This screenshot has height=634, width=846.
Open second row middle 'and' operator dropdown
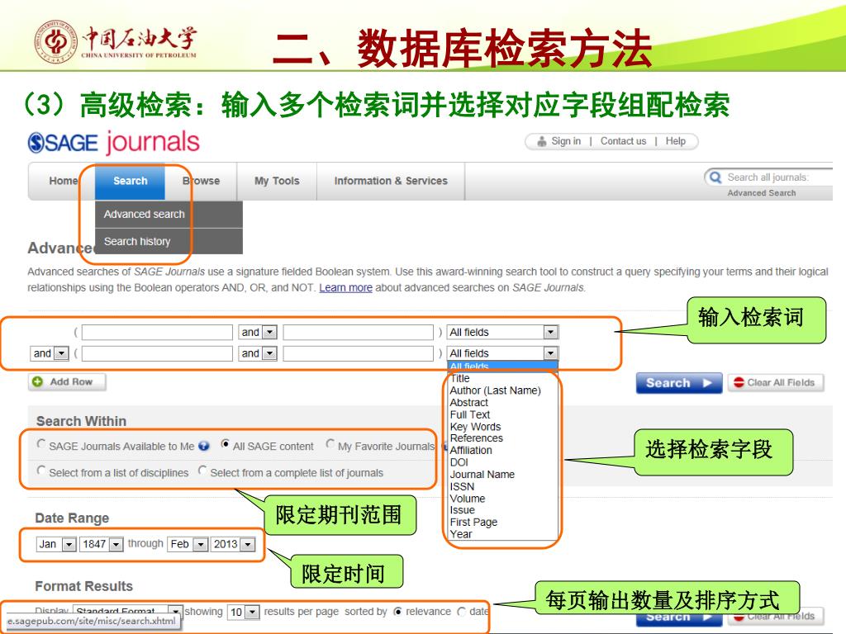(258, 353)
